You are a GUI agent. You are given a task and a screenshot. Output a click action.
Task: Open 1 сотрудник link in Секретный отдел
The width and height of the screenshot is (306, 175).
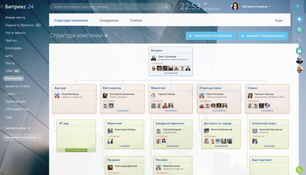pyautogui.click(x=269, y=146)
